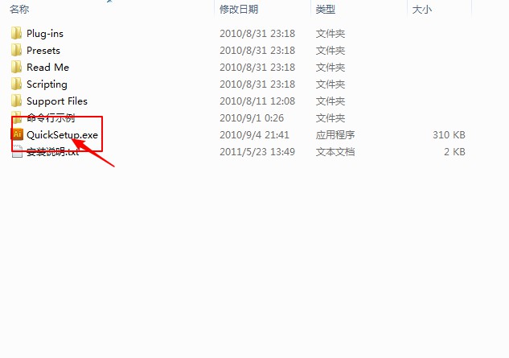Viewport: 509px width, 358px height.
Task: Sort files by 名称 column header
Action: point(19,10)
